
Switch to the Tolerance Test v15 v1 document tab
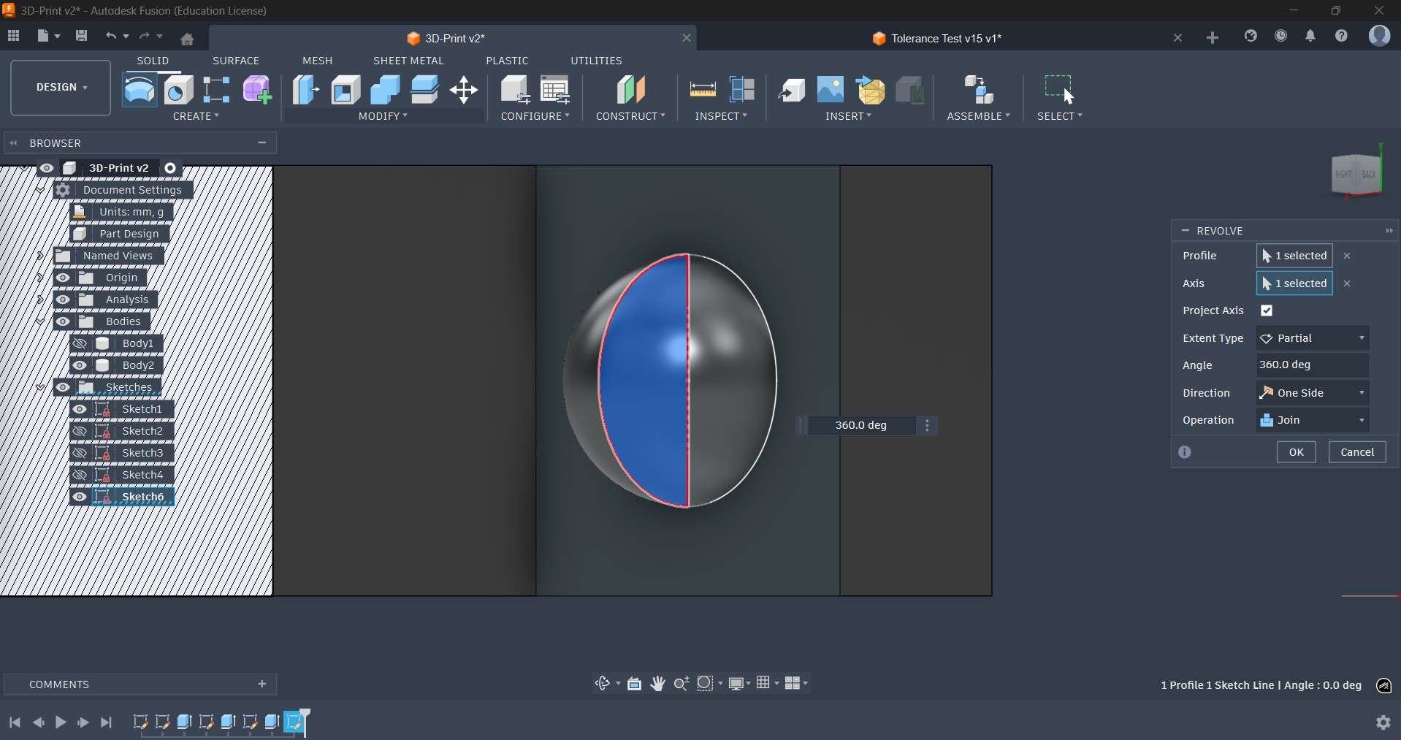click(x=937, y=39)
